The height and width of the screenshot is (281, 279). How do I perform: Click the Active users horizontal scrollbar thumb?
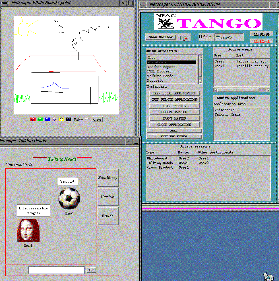click(238, 90)
